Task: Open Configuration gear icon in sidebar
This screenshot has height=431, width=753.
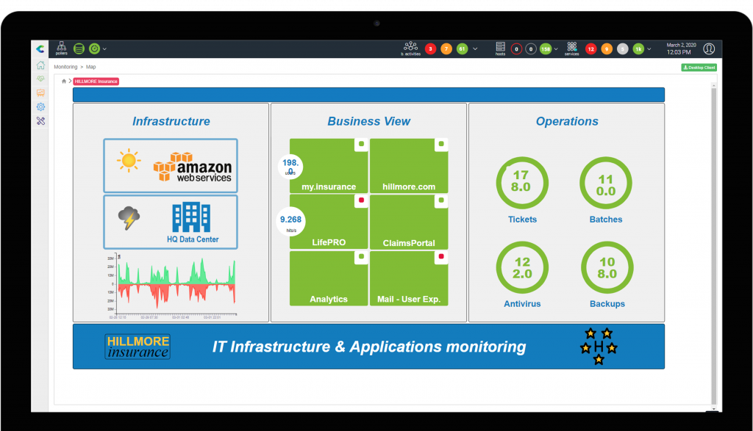Action: click(41, 107)
